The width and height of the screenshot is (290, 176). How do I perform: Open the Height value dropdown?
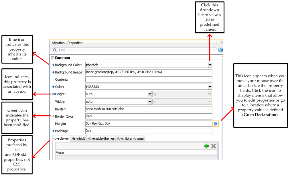[x=150, y=94]
